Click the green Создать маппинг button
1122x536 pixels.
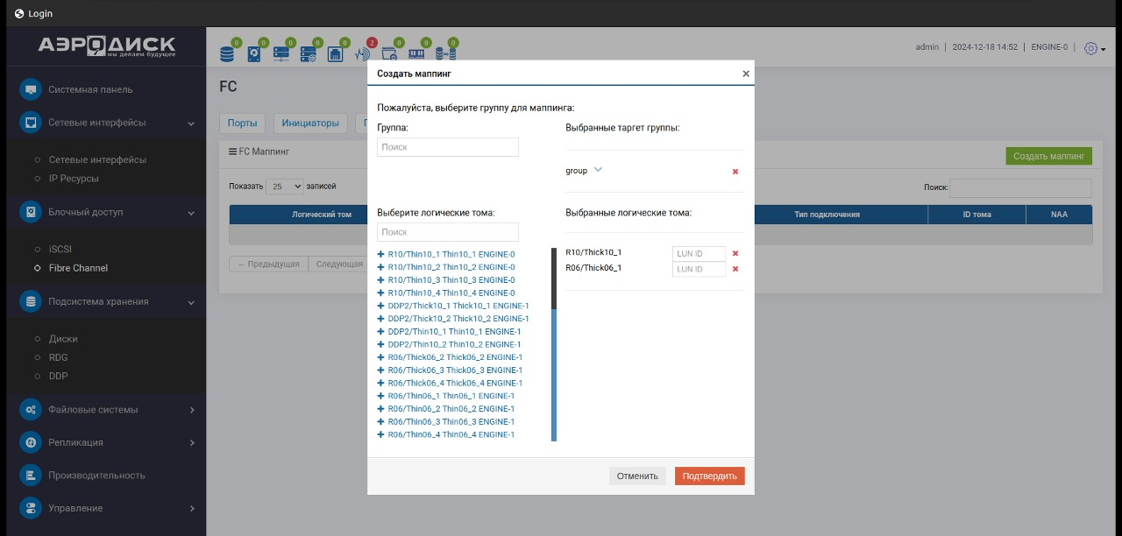(x=1049, y=157)
